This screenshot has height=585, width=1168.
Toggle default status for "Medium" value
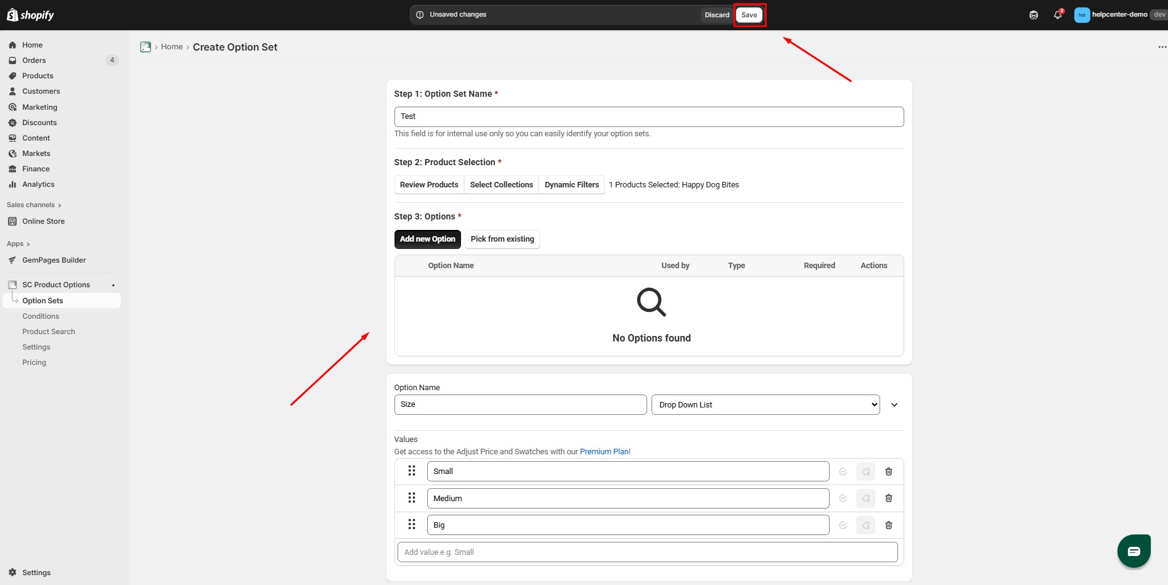[x=843, y=497]
